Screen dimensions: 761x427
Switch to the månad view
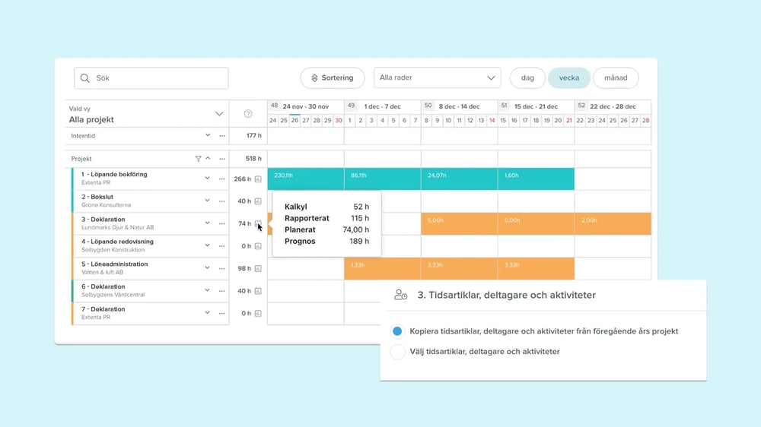click(x=616, y=78)
